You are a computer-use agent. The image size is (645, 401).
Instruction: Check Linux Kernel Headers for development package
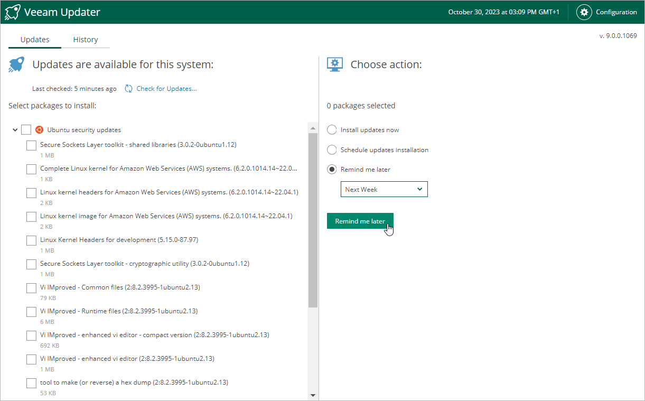(31, 240)
